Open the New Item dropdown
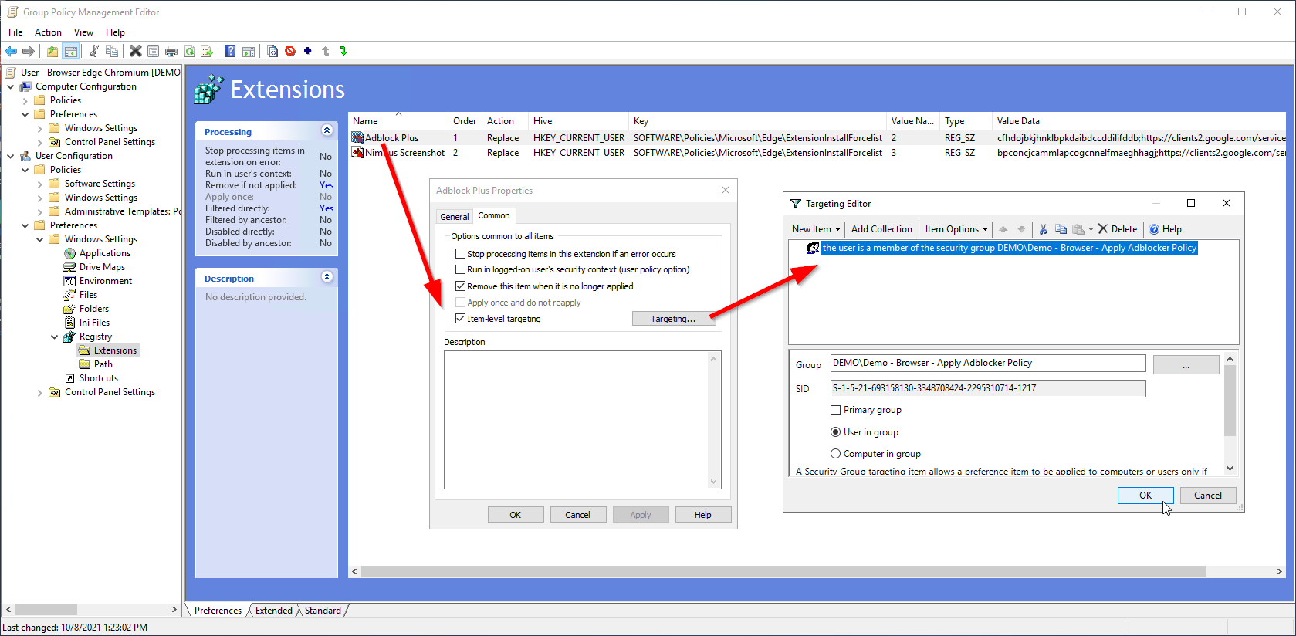The width and height of the screenshot is (1296, 636). click(x=815, y=229)
